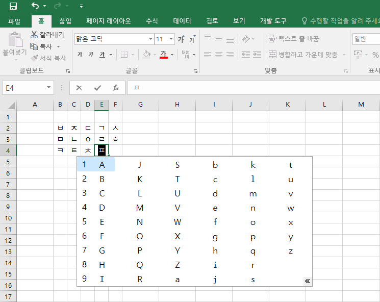Open font color dropdown arrow
This screenshot has height=302, width=380.
pyautogui.click(x=172, y=55)
